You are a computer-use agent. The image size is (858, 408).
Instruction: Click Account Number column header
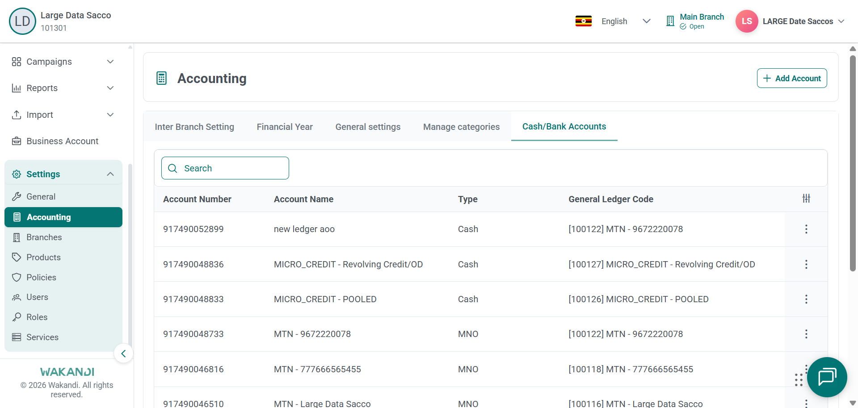tap(197, 199)
